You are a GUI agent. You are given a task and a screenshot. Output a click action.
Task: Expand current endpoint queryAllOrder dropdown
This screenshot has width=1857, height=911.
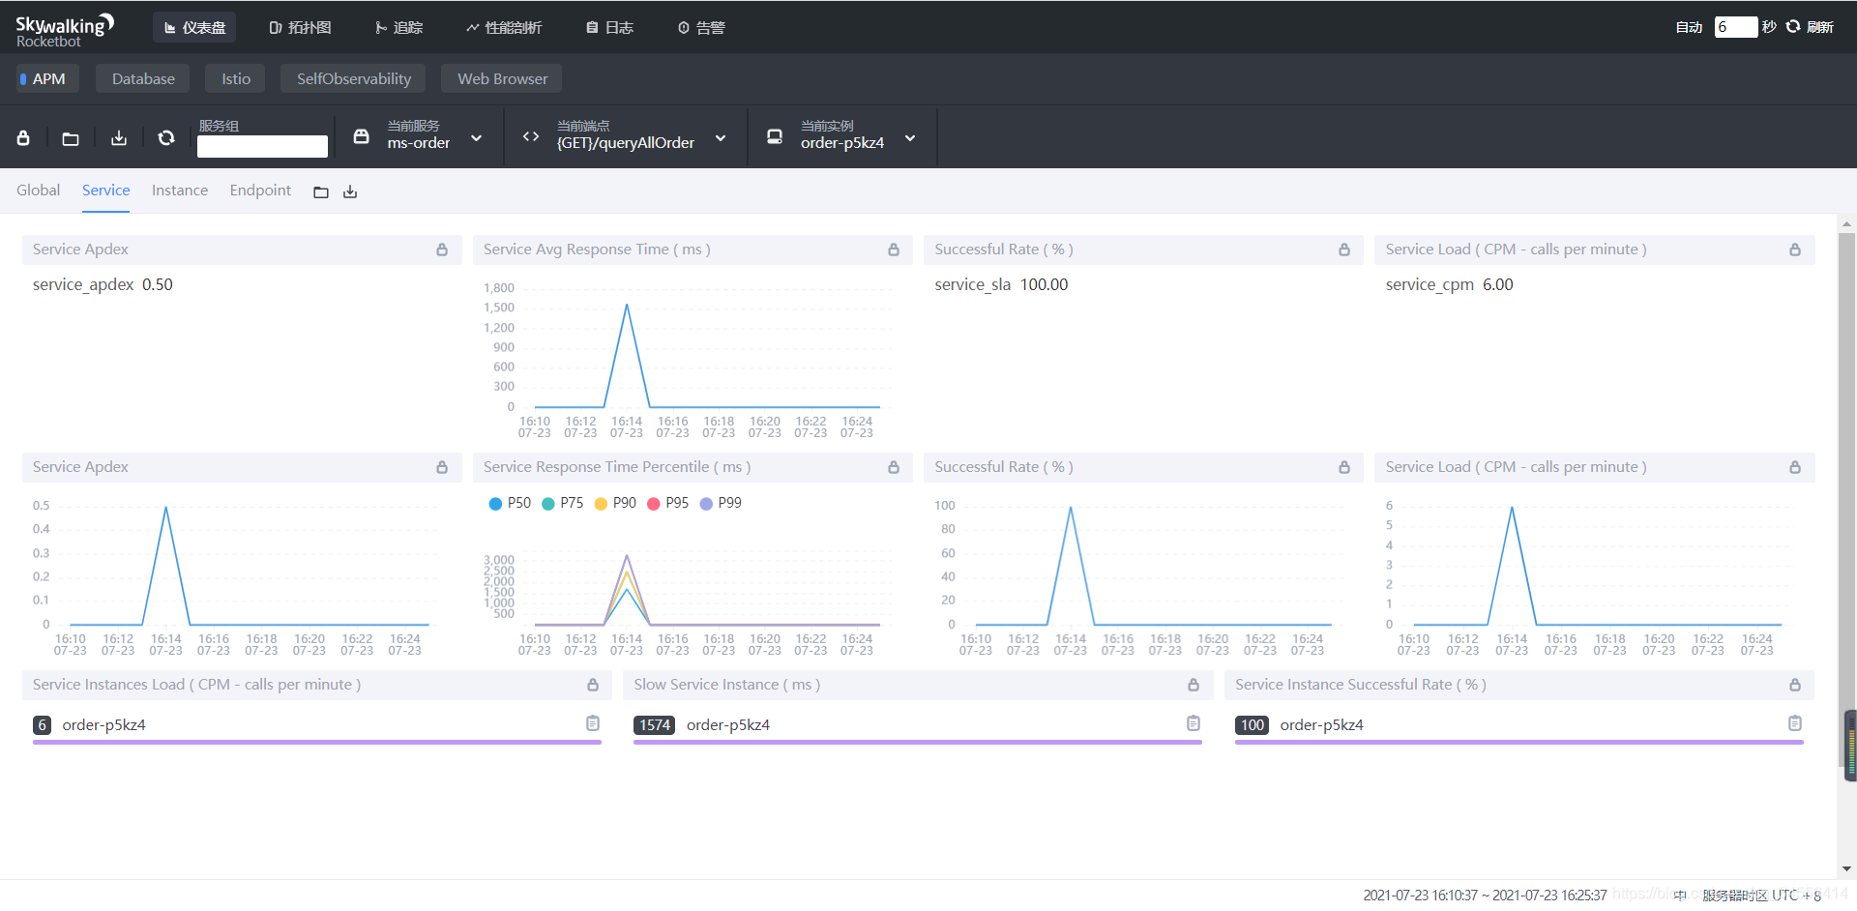(x=721, y=138)
